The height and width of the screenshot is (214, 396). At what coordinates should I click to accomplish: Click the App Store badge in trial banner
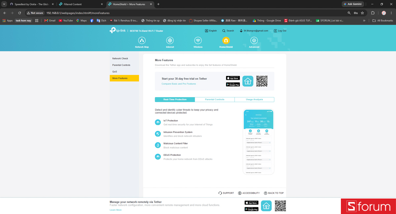click(233, 78)
